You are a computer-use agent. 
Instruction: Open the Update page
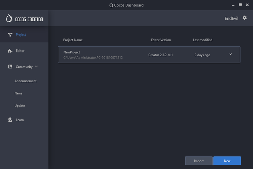click(x=20, y=106)
